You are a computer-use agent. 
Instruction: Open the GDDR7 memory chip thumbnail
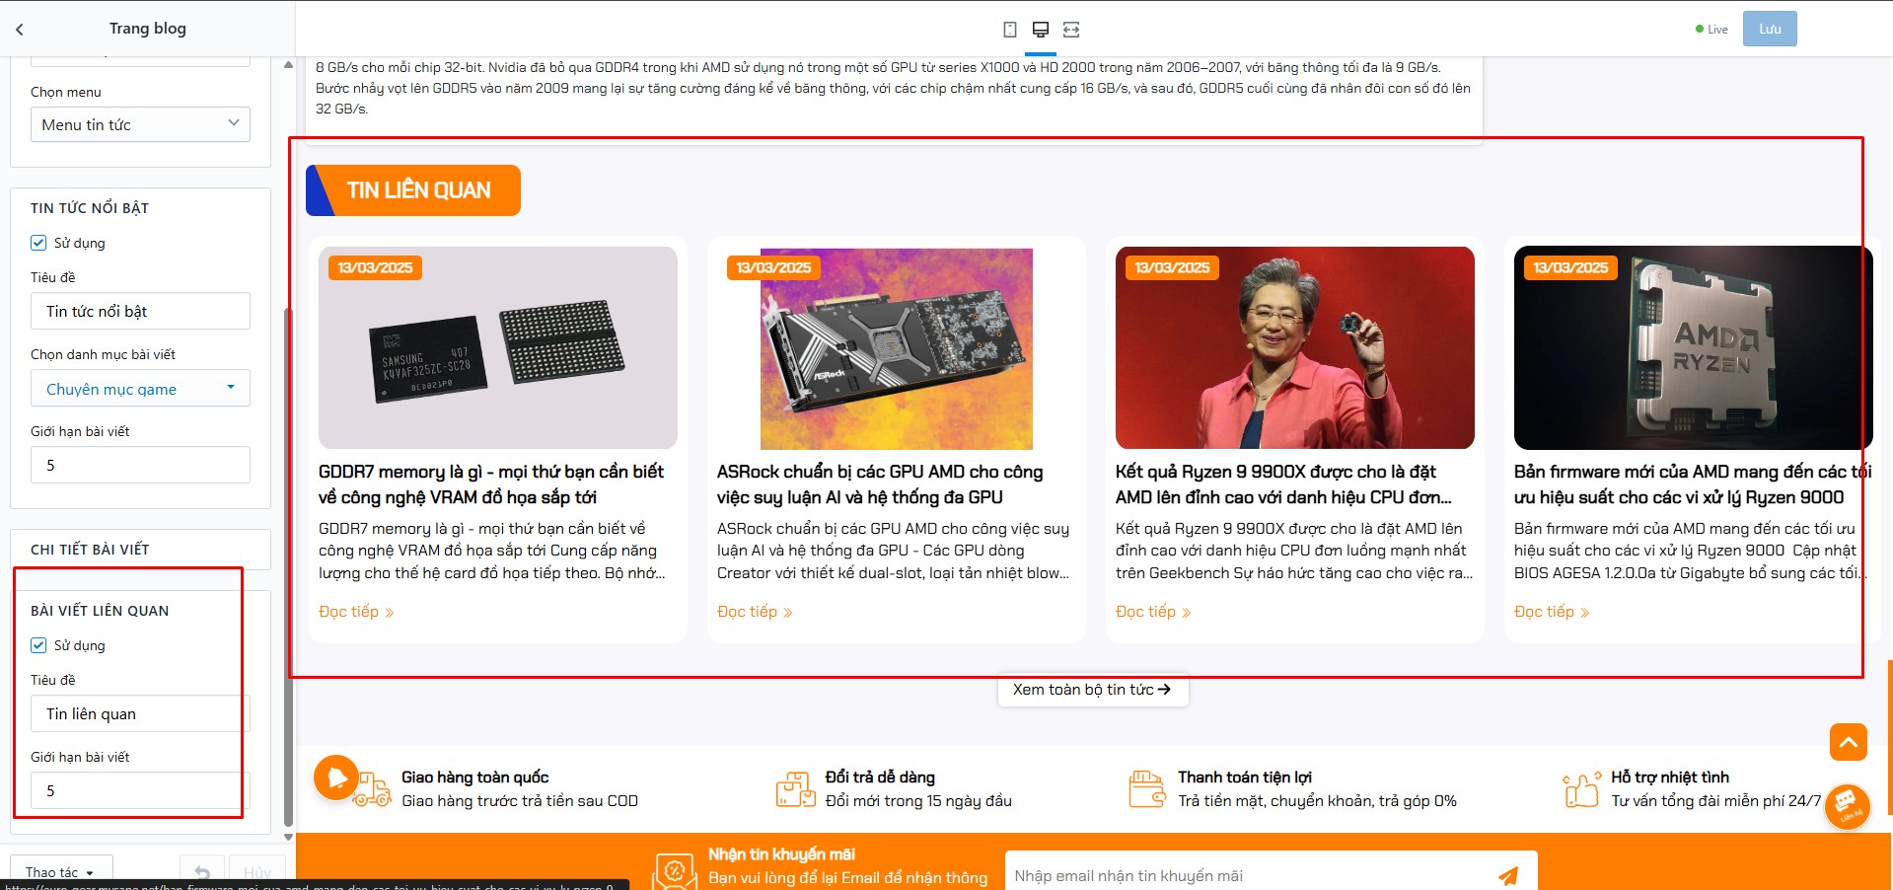(498, 348)
